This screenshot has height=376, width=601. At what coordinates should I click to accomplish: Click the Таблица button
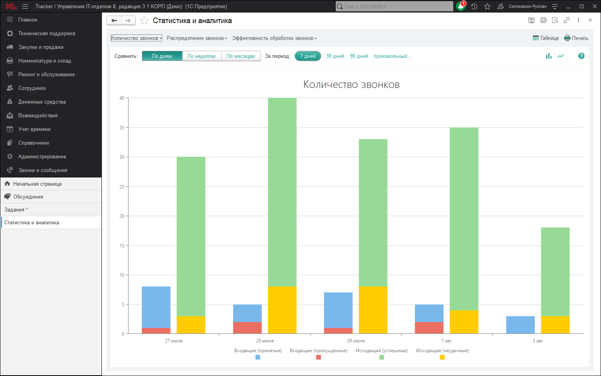545,38
